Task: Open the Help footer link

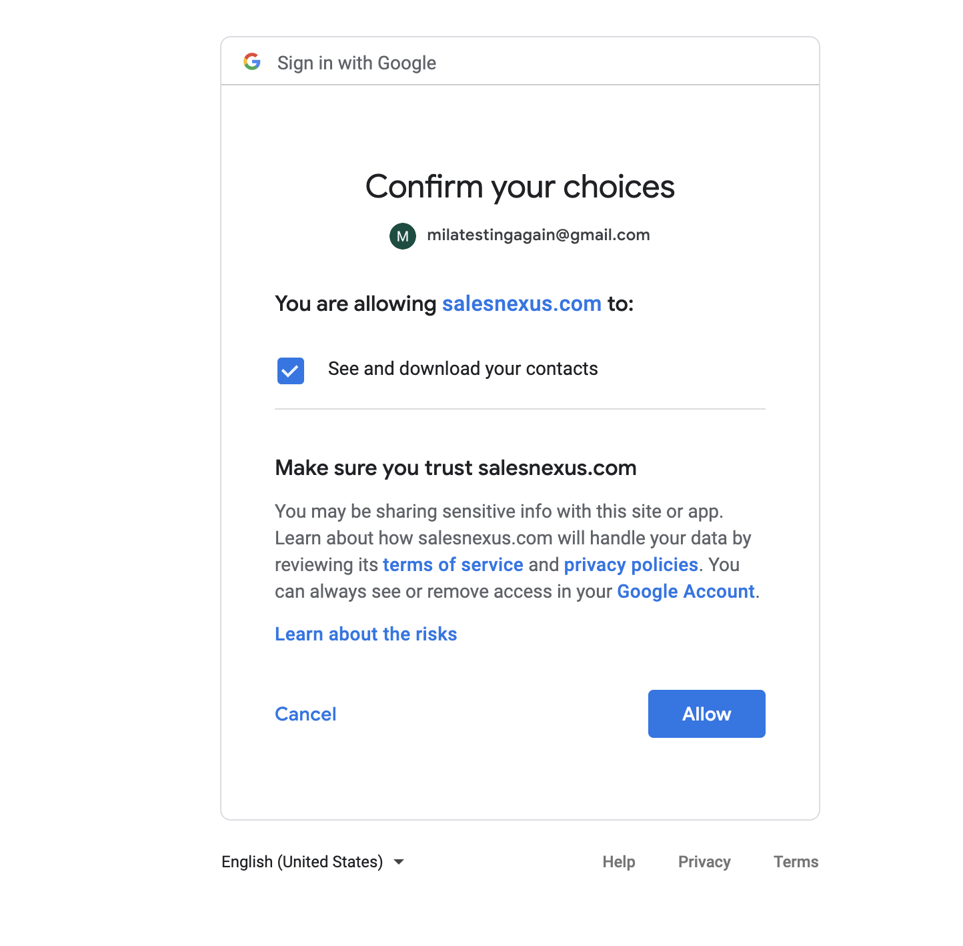Action: 619,862
